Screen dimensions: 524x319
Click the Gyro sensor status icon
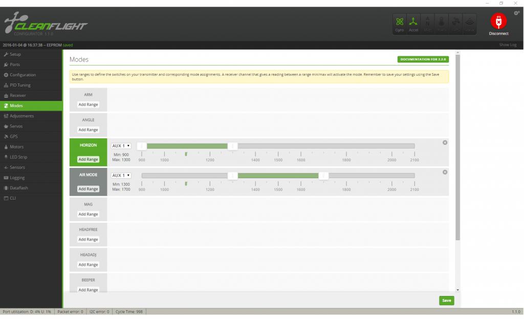399,23
